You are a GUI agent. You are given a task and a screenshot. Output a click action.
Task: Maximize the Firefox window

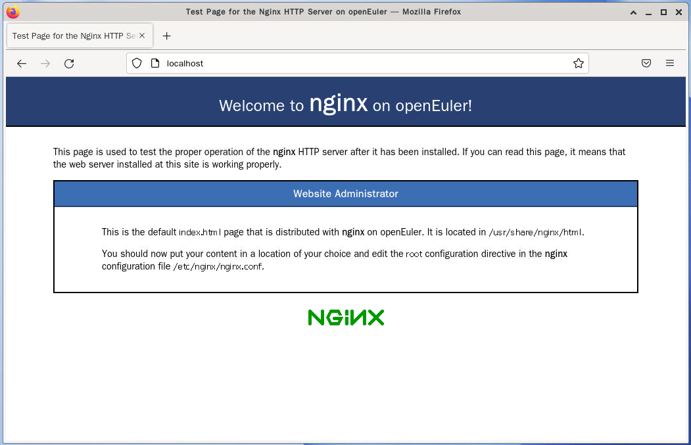pyautogui.click(x=663, y=12)
